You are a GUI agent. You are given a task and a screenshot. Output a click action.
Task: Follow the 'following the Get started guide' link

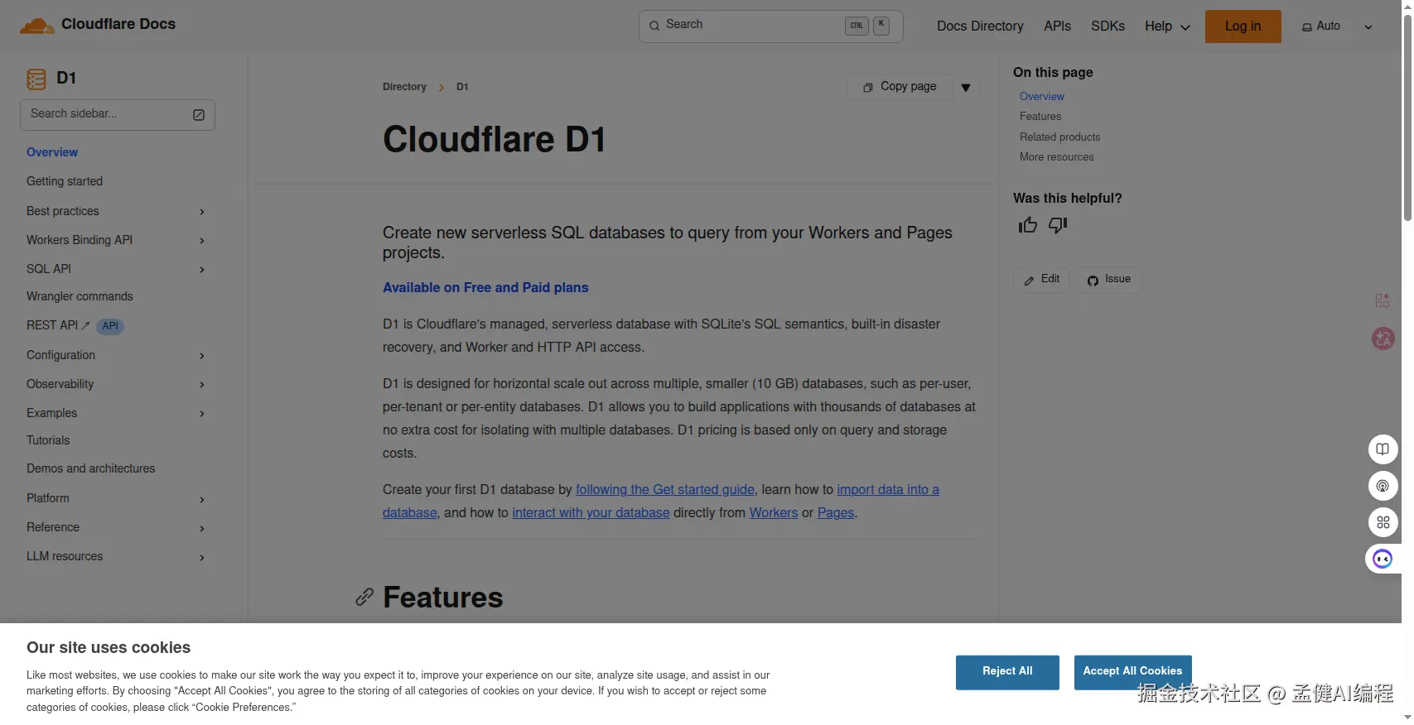(664, 490)
